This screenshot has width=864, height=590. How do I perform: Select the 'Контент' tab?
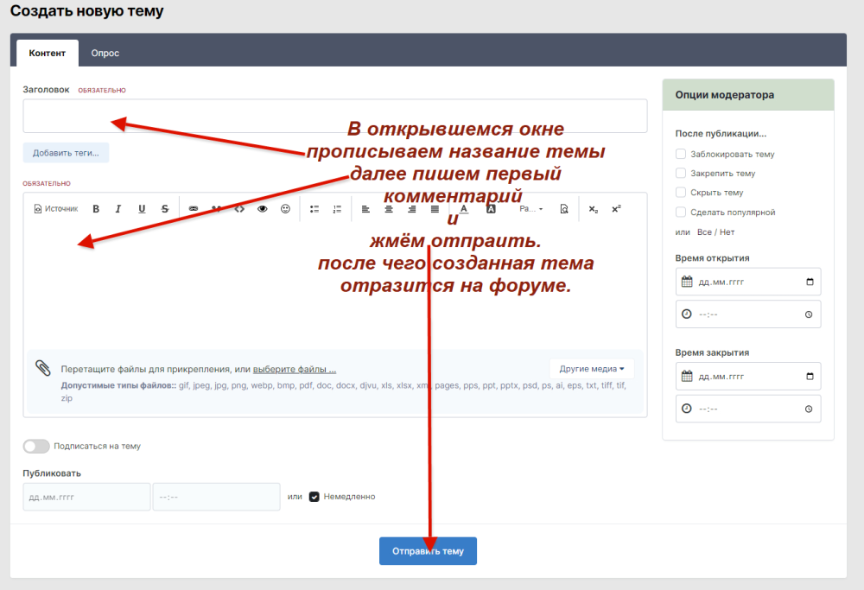pos(48,53)
